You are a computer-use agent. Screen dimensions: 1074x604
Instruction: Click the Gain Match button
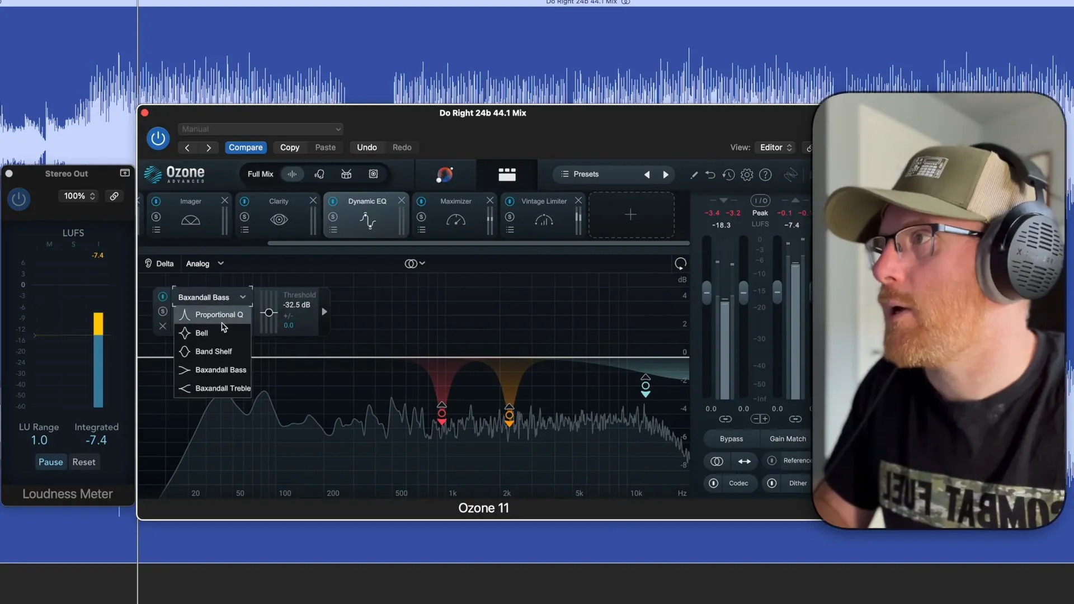pos(788,439)
